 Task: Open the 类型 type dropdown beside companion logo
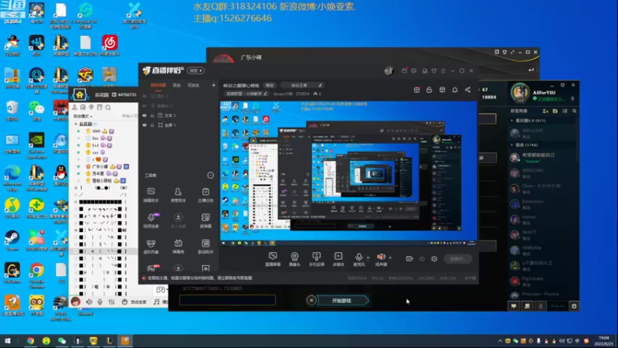click(195, 70)
